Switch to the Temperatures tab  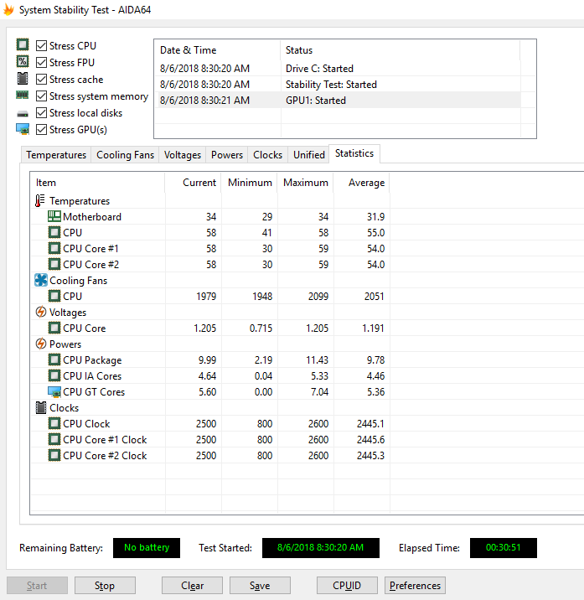click(56, 154)
